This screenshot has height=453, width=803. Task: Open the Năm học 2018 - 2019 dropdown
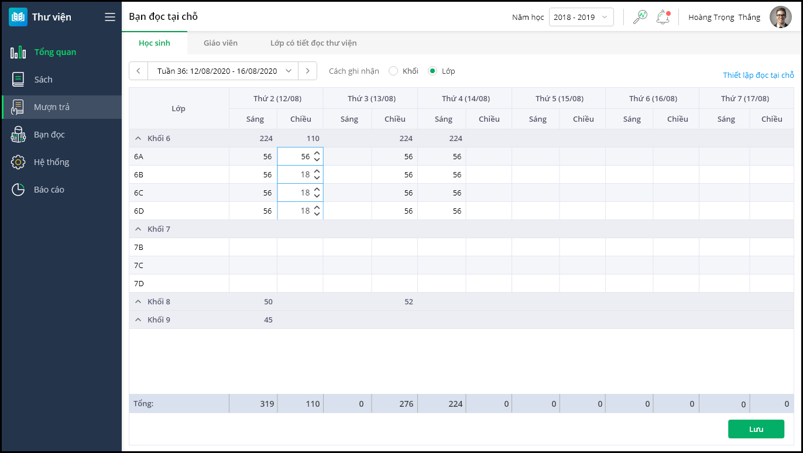[581, 17]
